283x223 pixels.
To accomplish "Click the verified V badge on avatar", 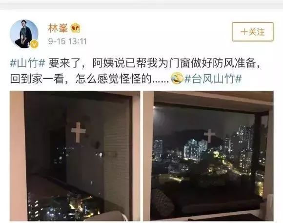I will [34, 44].
